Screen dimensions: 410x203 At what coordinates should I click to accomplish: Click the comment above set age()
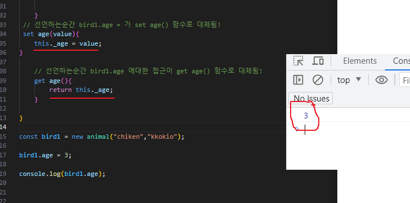[122, 25]
